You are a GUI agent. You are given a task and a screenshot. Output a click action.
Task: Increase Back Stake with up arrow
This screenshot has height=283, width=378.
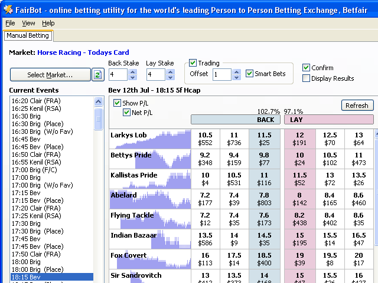pyautogui.click(x=132, y=72)
